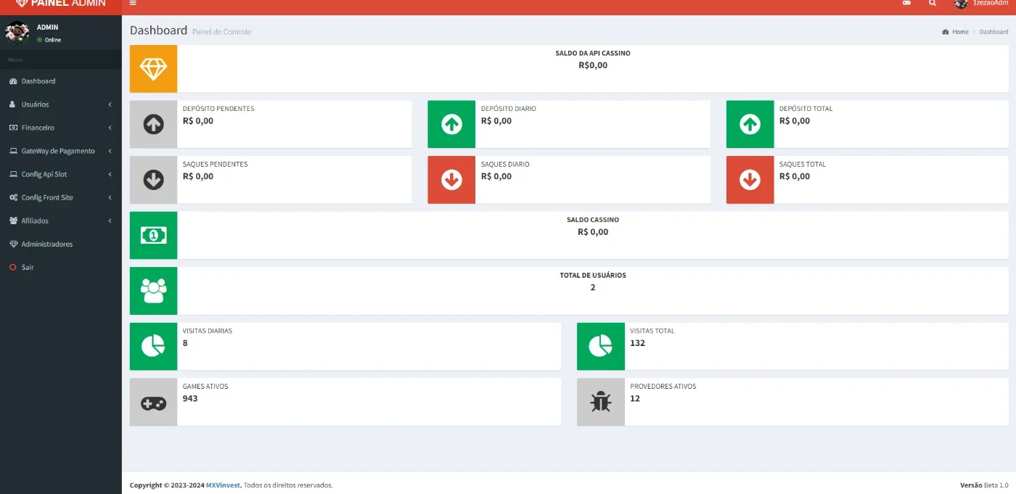Click the 'SAQUES TOTAL' label
Viewport: 1016px width, 494px height.
click(x=803, y=165)
